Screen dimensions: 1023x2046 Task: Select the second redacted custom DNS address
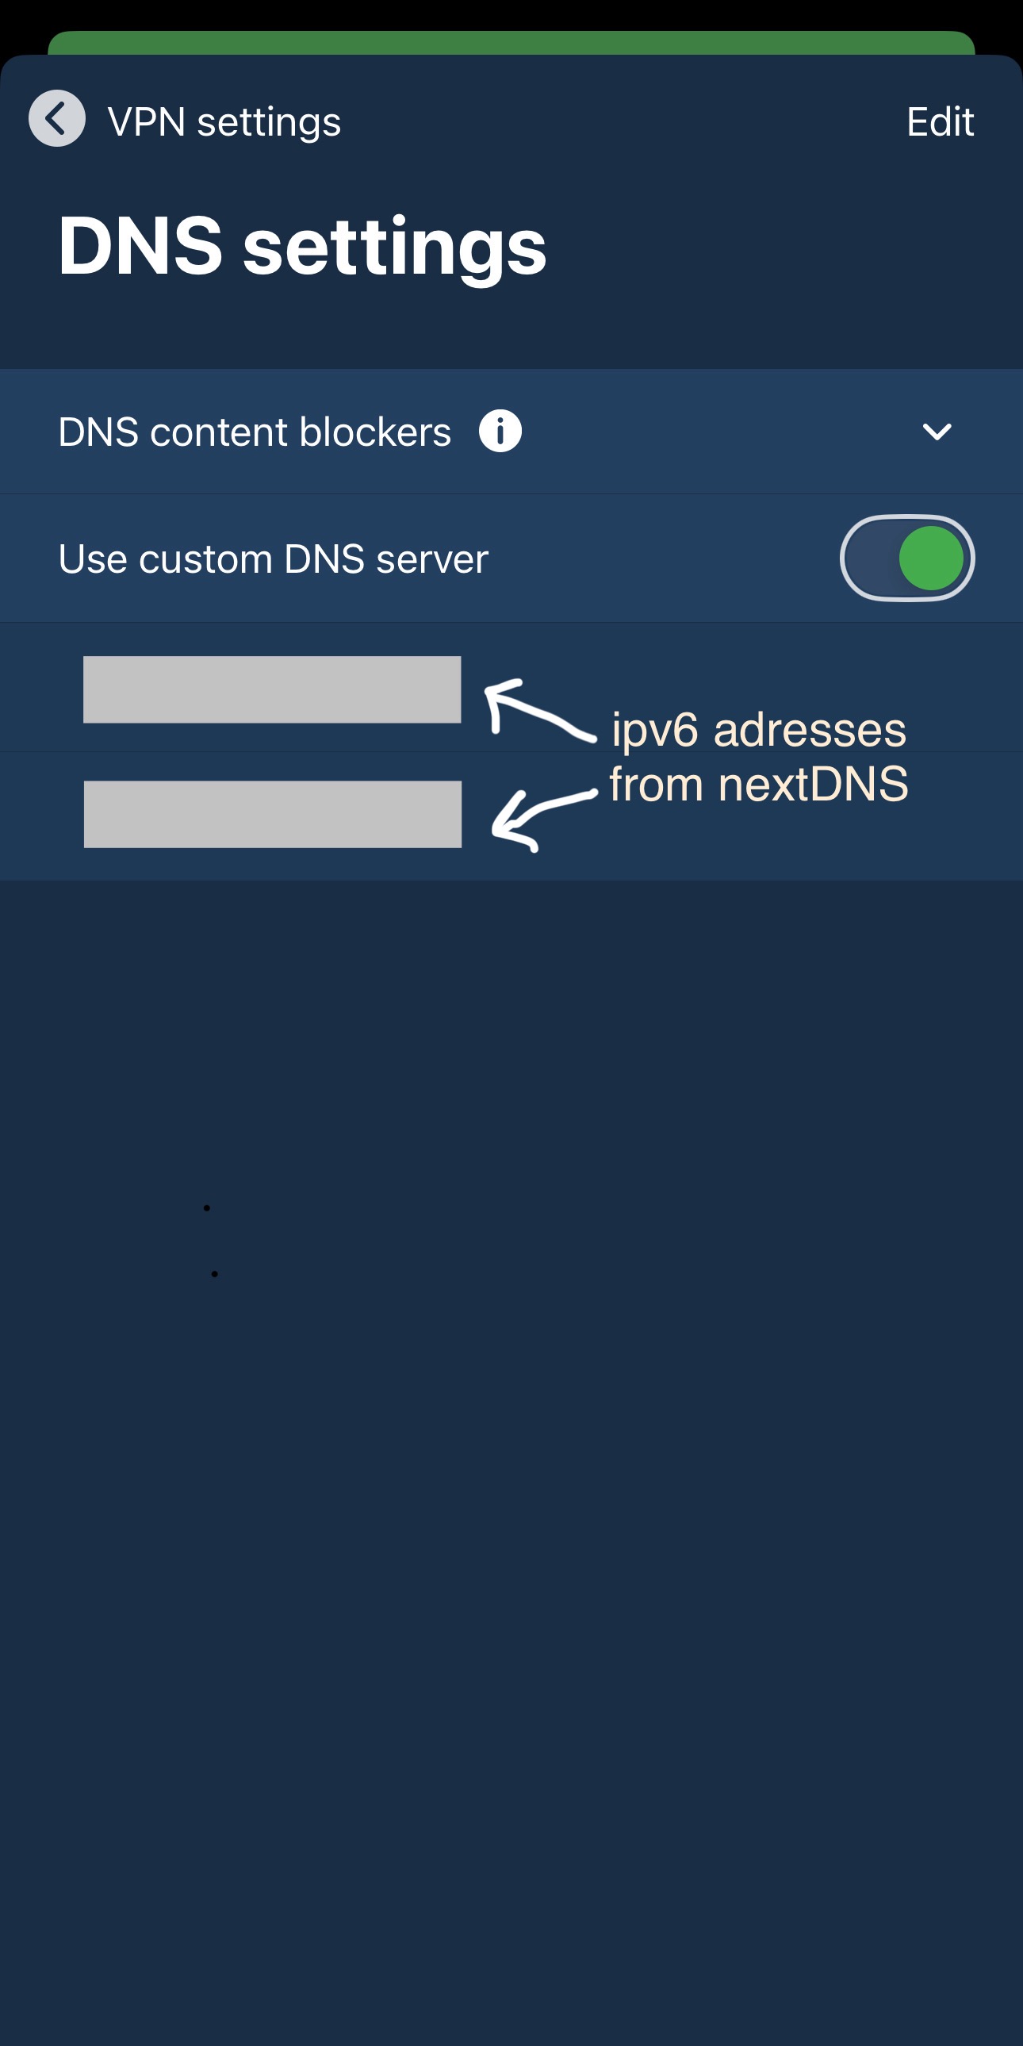(273, 814)
